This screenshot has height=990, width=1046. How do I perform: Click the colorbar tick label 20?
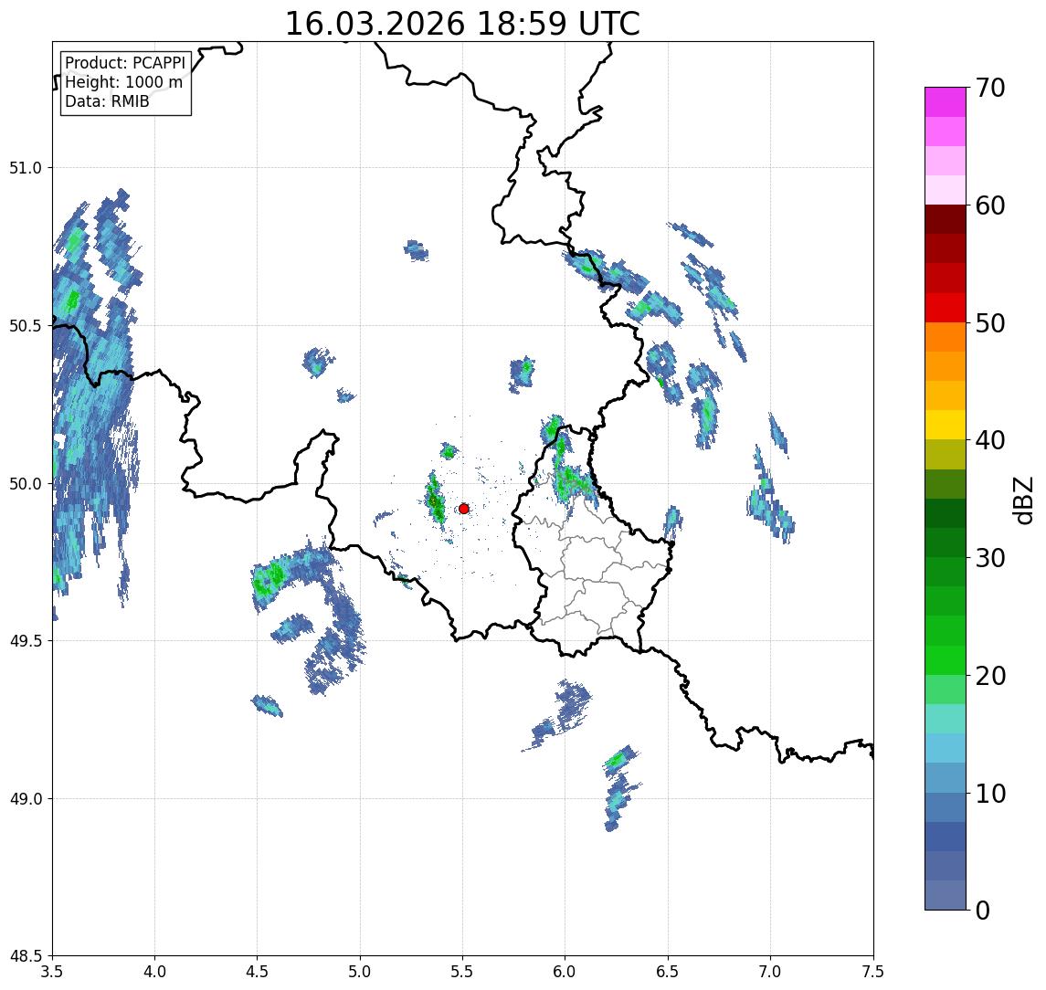(x=990, y=676)
